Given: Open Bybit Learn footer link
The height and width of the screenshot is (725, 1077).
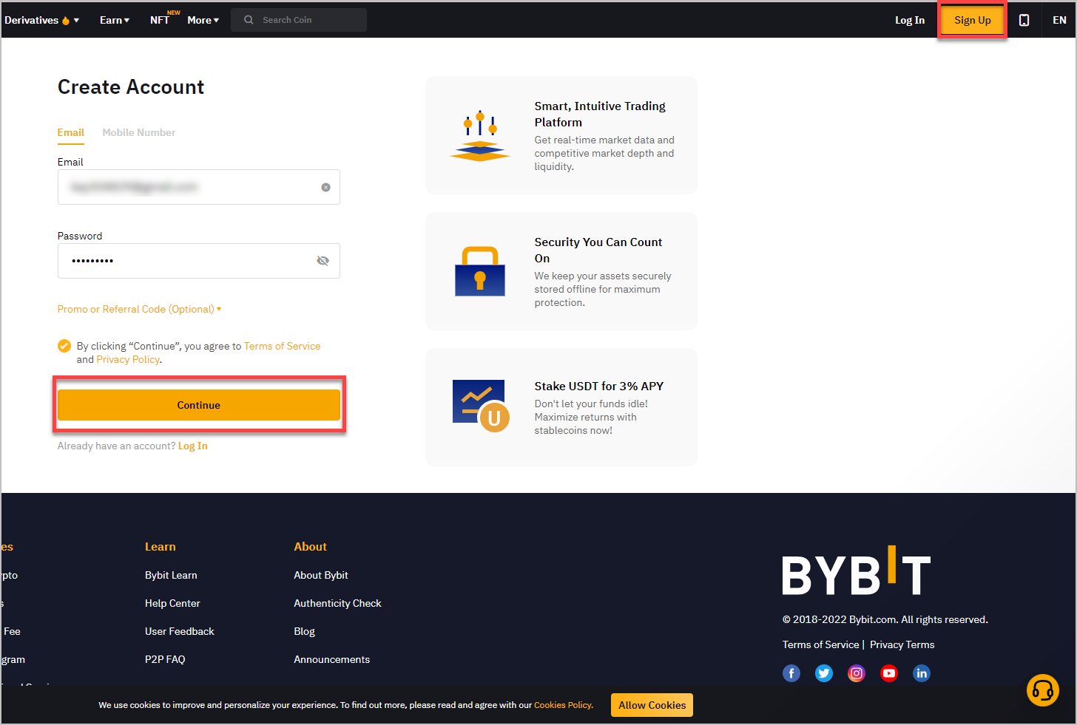Looking at the screenshot, I should coord(171,575).
